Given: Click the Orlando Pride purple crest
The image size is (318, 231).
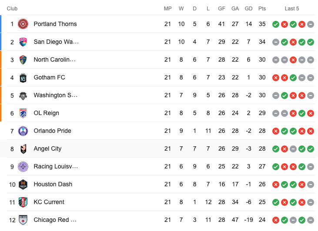Looking at the screenshot, I should point(23,131).
